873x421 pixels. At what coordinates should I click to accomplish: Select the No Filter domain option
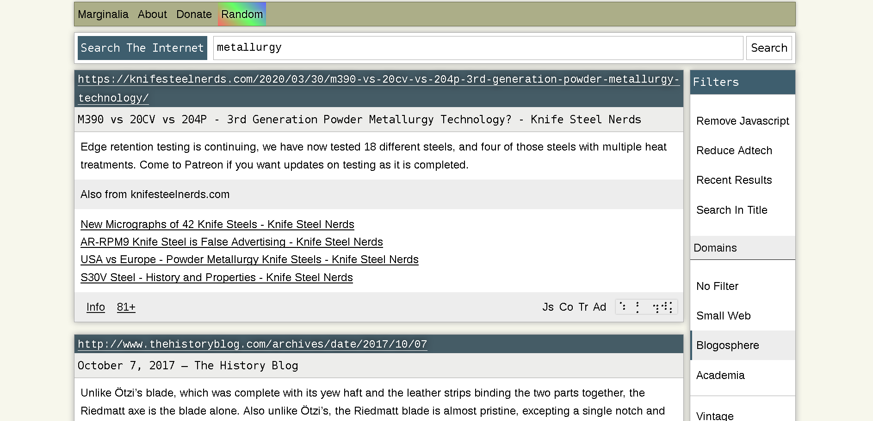click(717, 286)
